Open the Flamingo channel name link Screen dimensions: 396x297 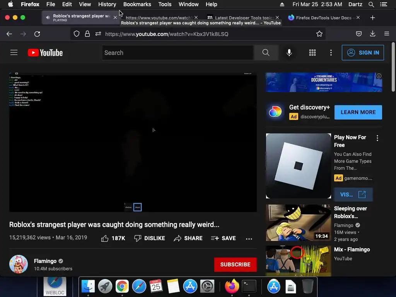tap(45, 261)
